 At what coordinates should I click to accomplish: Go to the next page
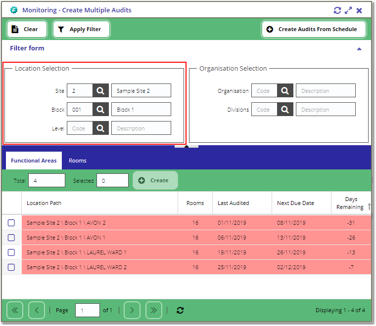(x=132, y=310)
